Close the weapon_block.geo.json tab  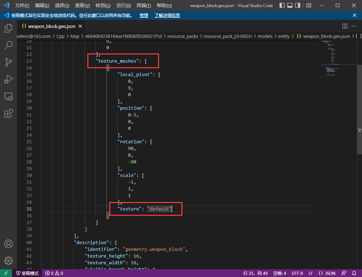[x=80, y=26]
